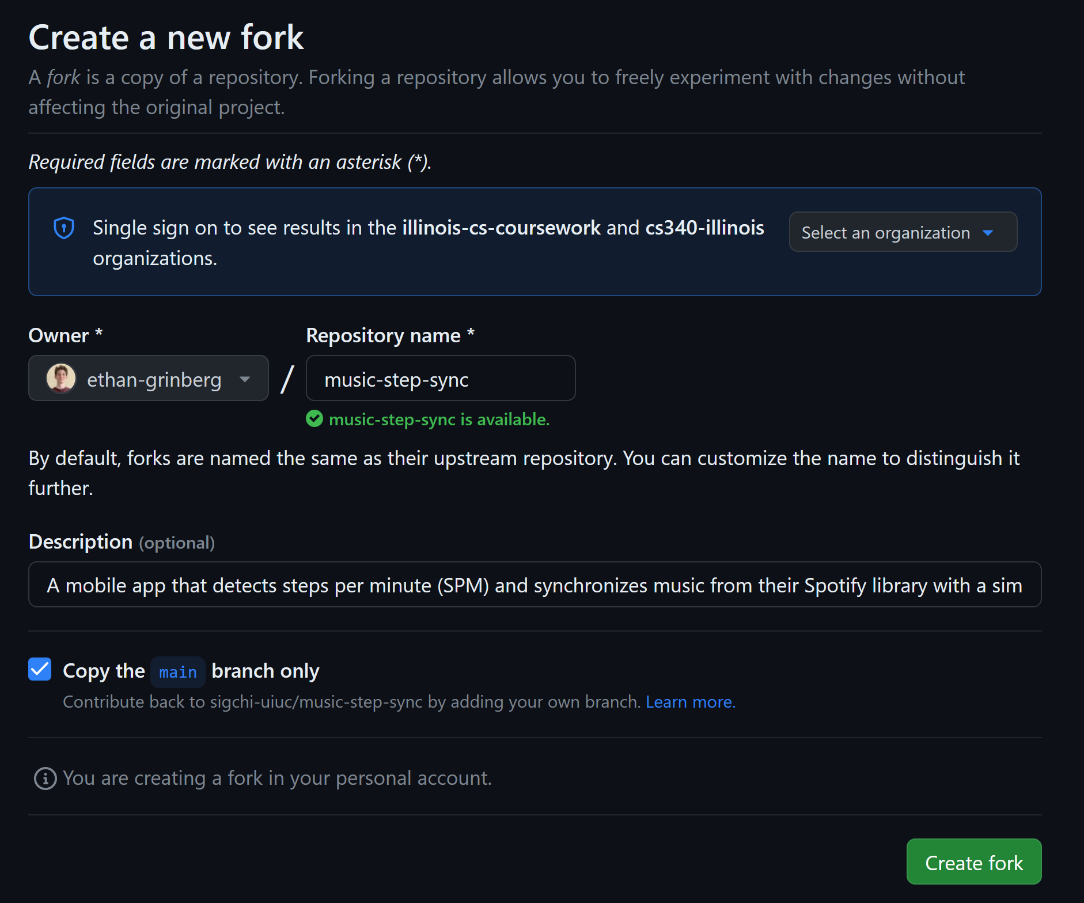The height and width of the screenshot is (903, 1084).
Task: Focus the Repository name input field
Action: pos(441,379)
